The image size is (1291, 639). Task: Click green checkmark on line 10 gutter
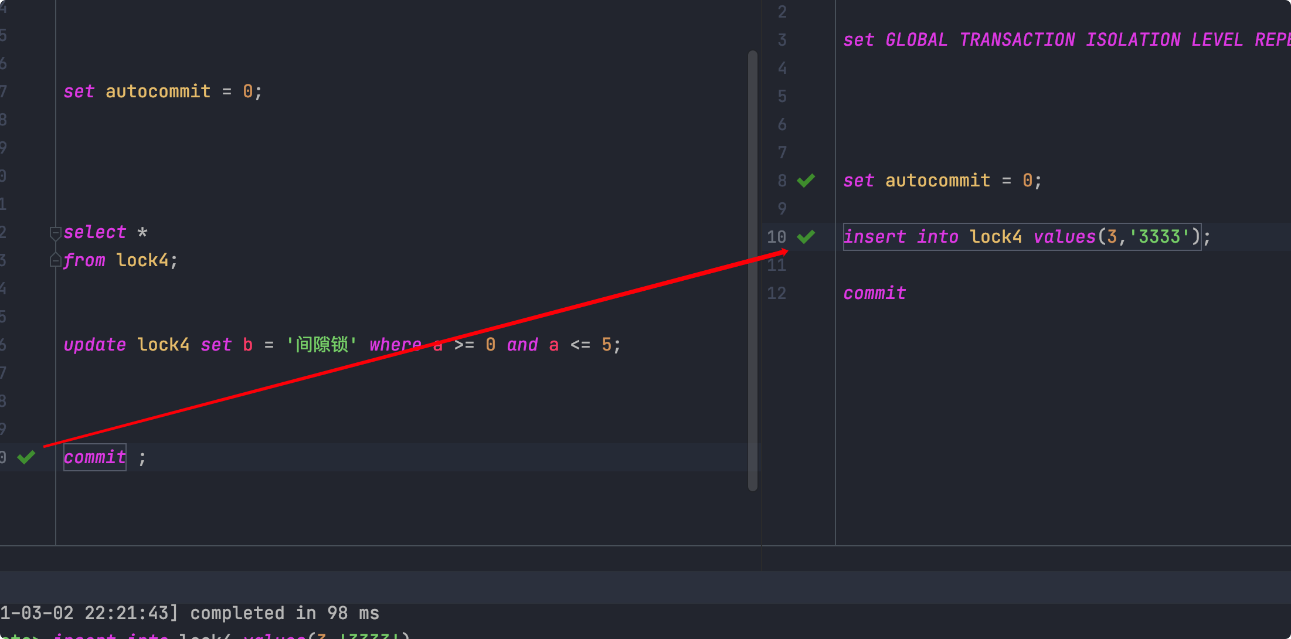[806, 237]
